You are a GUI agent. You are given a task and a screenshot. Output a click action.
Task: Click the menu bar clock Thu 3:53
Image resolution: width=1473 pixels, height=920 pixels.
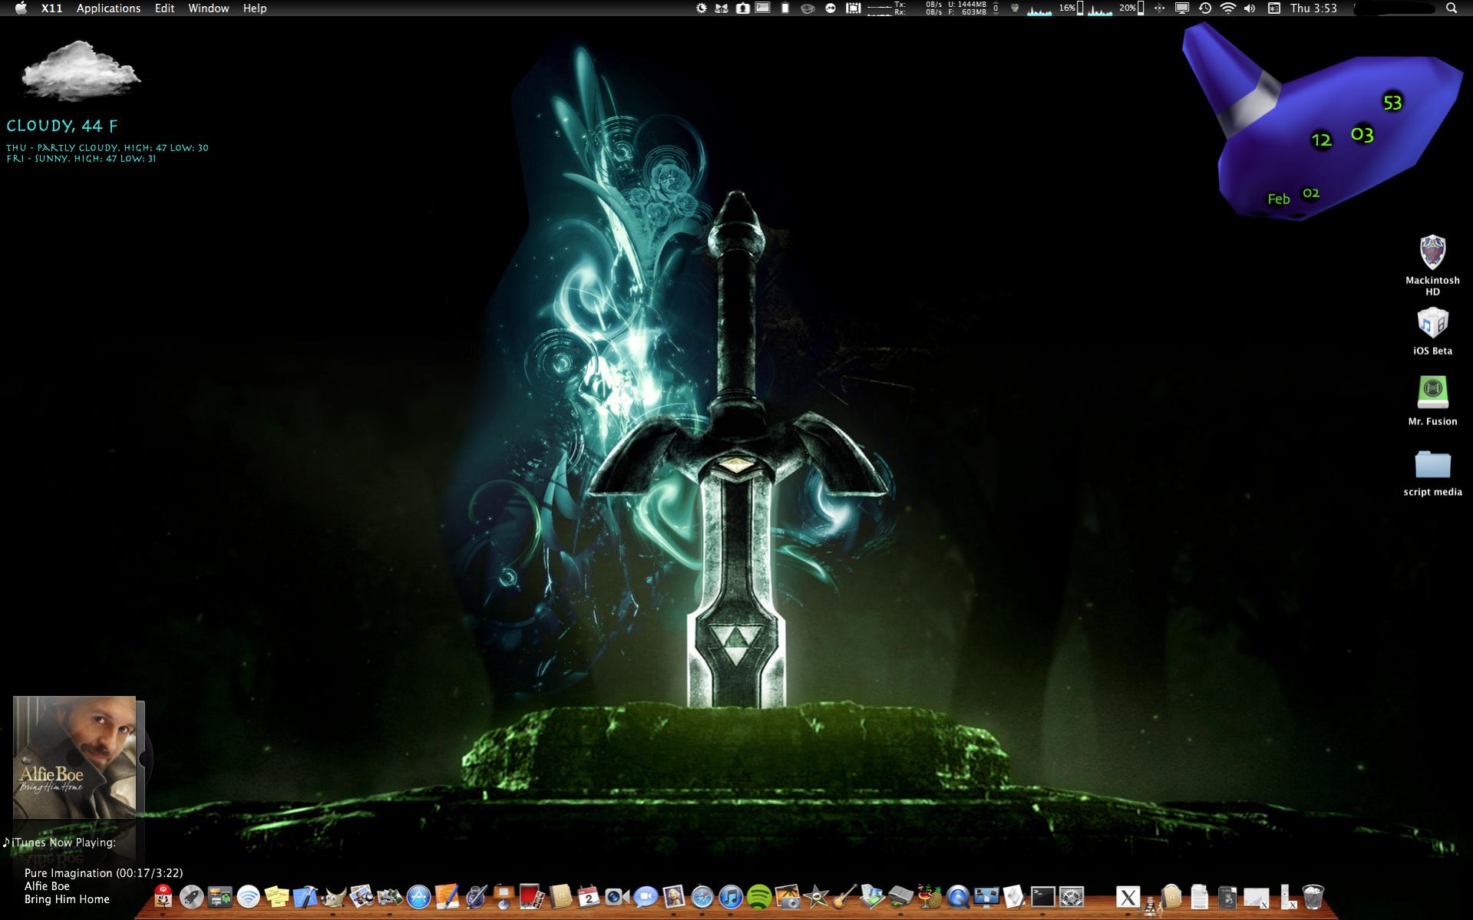coord(1313,8)
